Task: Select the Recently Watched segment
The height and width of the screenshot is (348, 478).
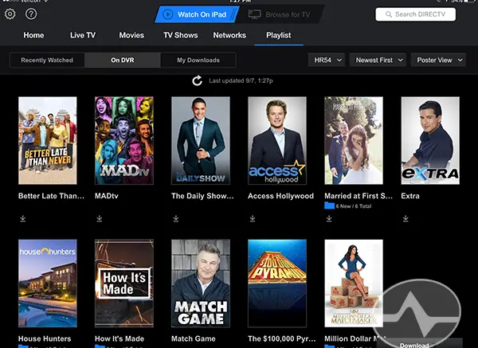Action: pyautogui.click(x=47, y=60)
